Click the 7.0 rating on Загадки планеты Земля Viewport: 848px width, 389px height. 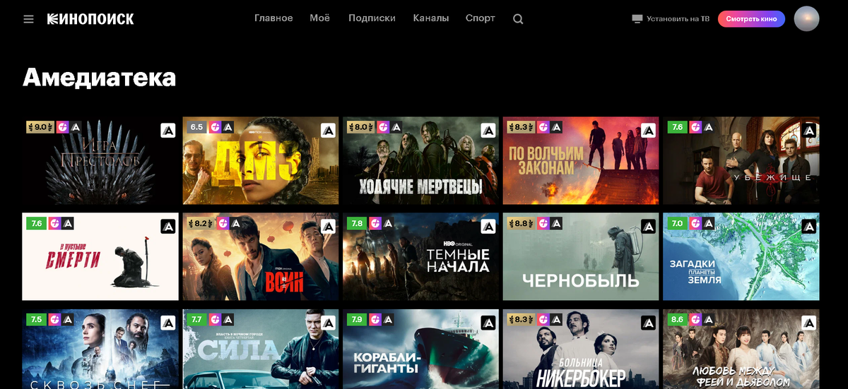click(x=677, y=223)
